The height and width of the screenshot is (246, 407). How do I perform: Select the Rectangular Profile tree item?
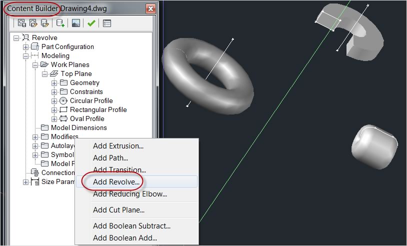(x=98, y=109)
